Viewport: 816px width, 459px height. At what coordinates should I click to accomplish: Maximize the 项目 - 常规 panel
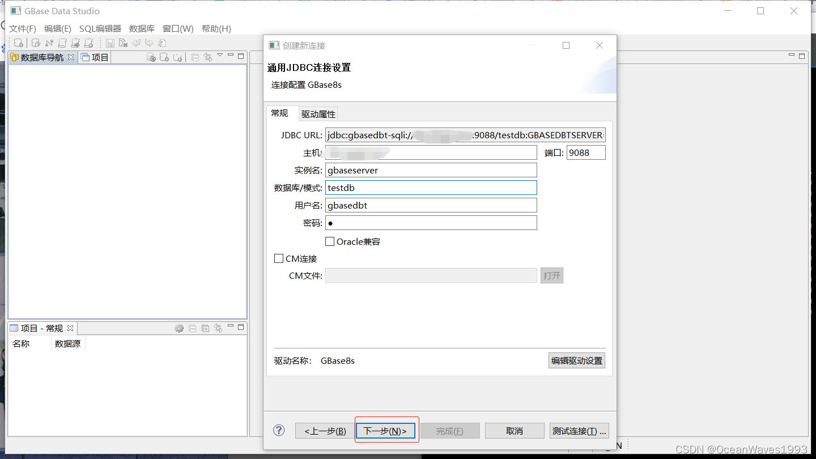click(x=241, y=327)
